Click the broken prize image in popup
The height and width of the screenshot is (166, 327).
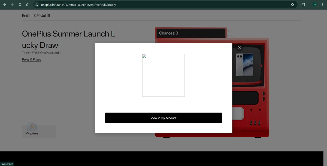point(163,75)
